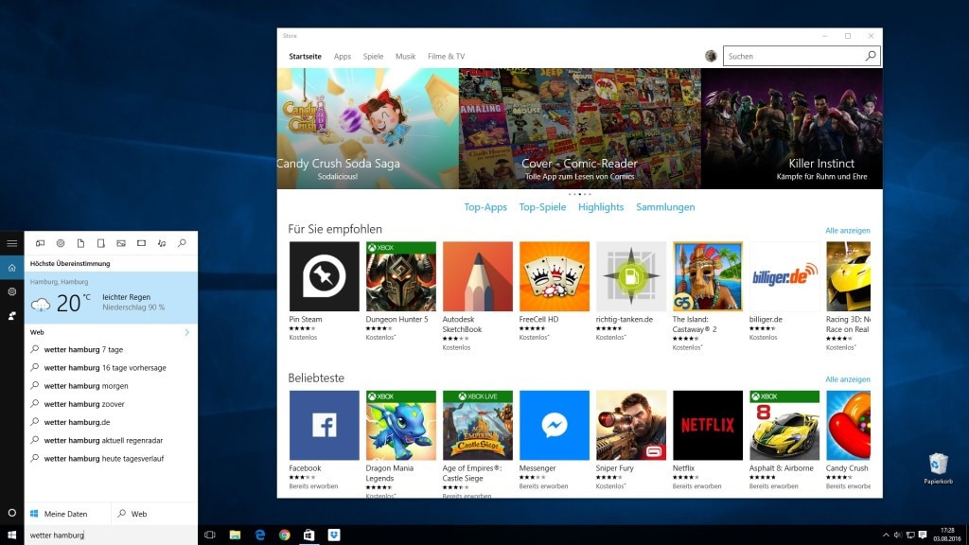Select suggestion wetter hamburg heute tagesverlauf
Viewport: 969px width, 545px height.
point(112,459)
